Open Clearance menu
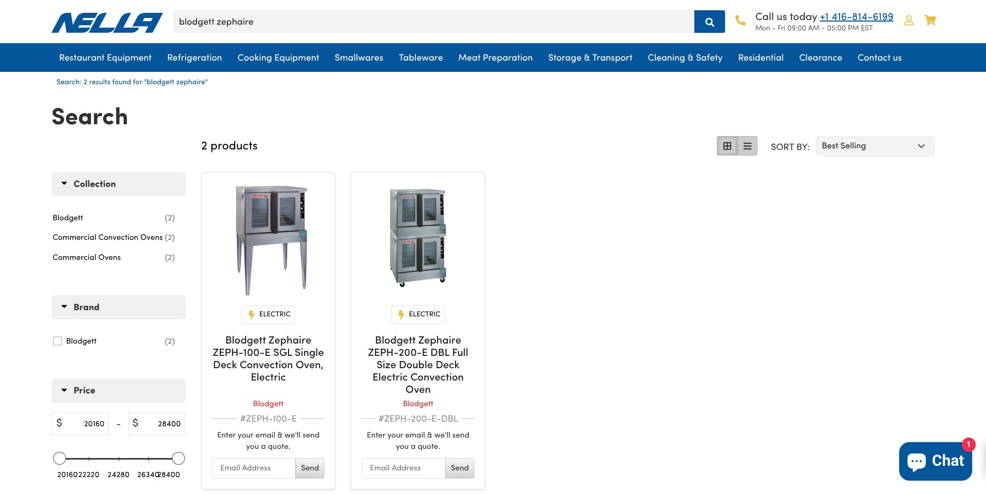This screenshot has width=986, height=494. pos(821,58)
